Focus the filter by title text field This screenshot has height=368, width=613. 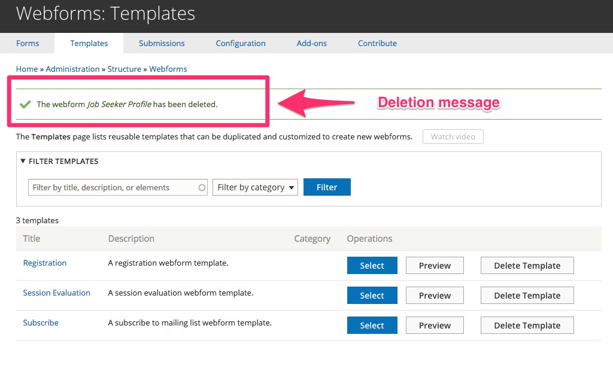pyautogui.click(x=118, y=187)
